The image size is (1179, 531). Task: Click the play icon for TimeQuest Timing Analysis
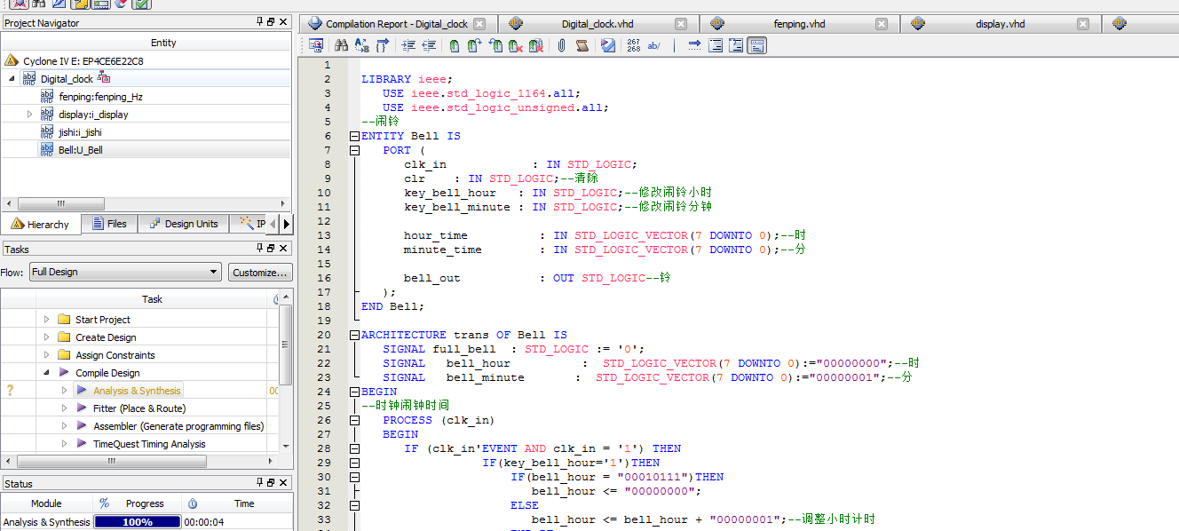point(82,444)
